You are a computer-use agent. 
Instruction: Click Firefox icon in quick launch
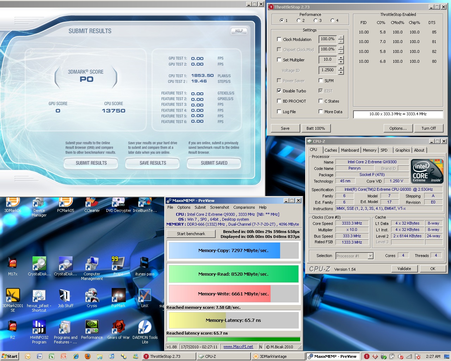pyautogui.click(x=88, y=356)
